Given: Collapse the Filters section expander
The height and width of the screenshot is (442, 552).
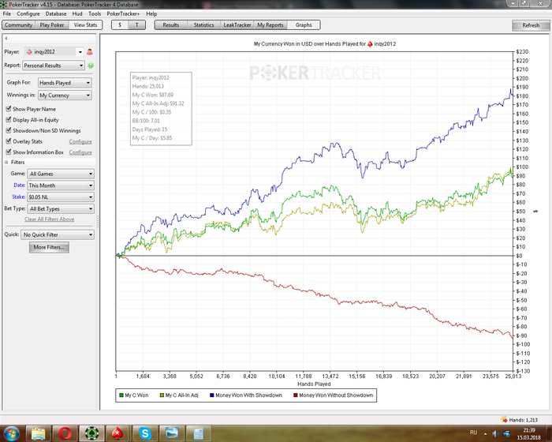Looking at the screenshot, I should coord(6,162).
